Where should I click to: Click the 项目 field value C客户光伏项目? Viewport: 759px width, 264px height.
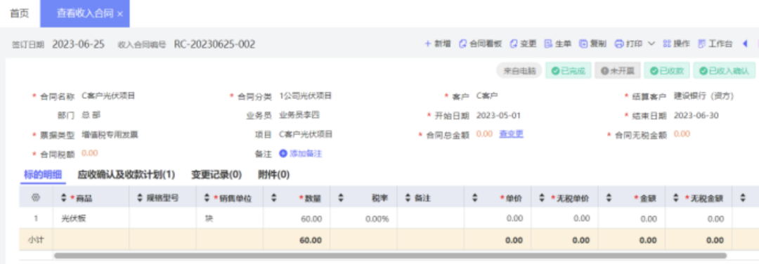pyautogui.click(x=306, y=134)
